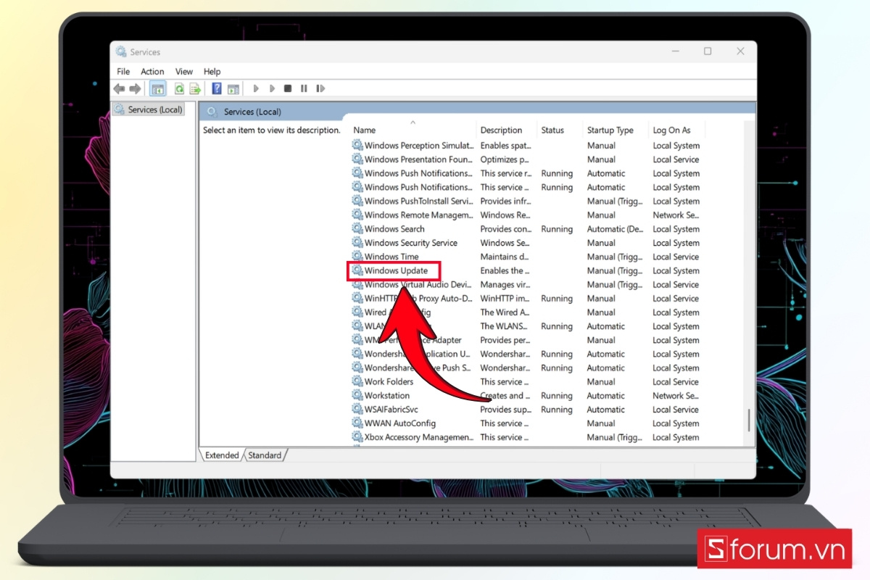Screen dimensions: 870x580
Task: Click the gear icon beside WWAN AutoConfig
Action: (x=357, y=423)
